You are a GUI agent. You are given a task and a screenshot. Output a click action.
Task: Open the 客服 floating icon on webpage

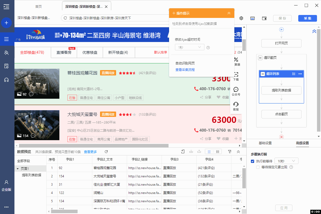click(236, 106)
